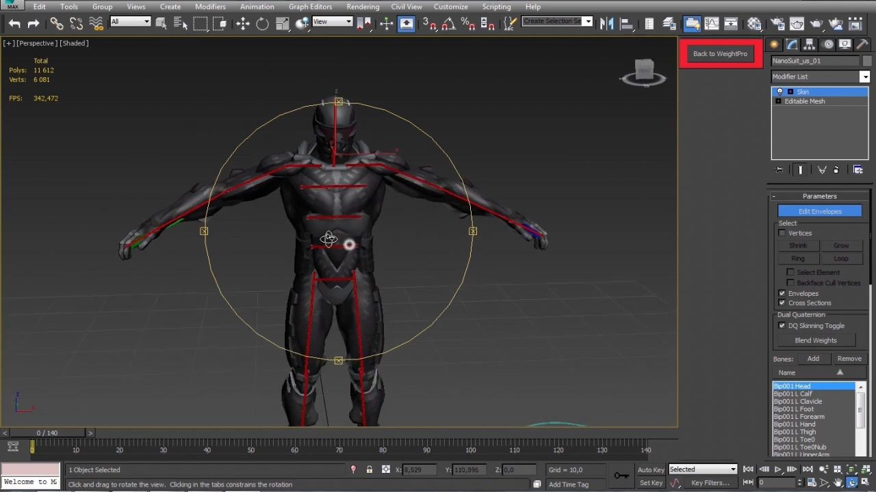Enable the Vertices checkbox
The width and height of the screenshot is (876, 492).
[782, 233]
